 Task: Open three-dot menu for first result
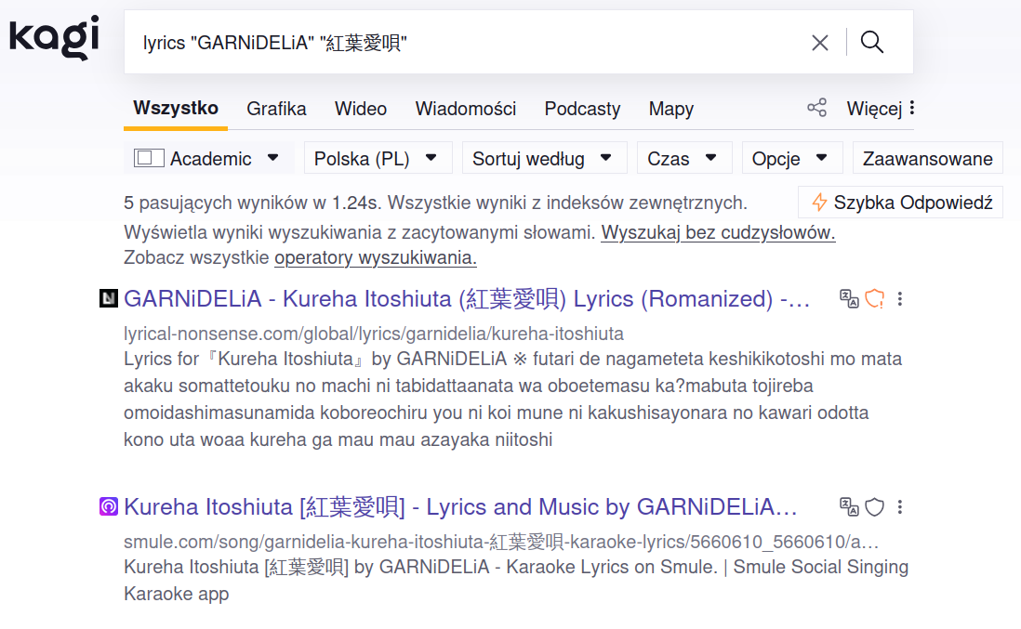click(899, 299)
